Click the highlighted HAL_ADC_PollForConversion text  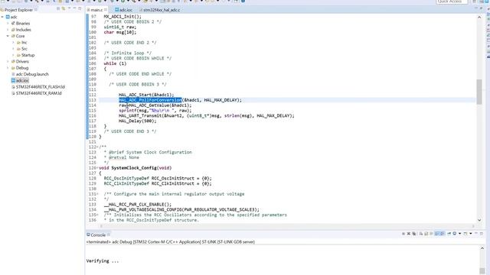click(150, 100)
